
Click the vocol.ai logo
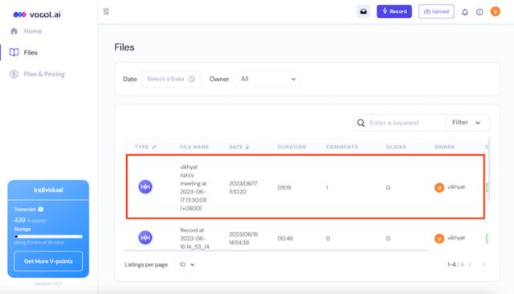click(x=37, y=14)
